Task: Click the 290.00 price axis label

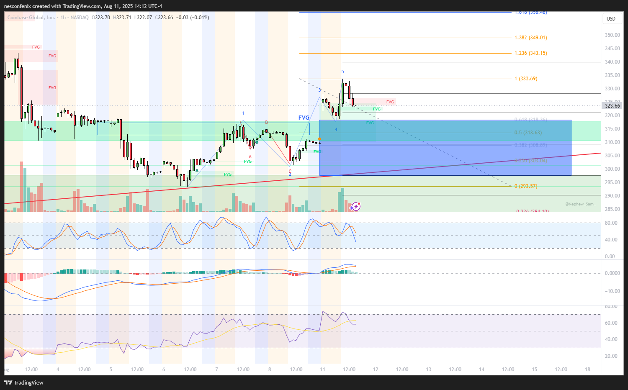Action: point(612,196)
